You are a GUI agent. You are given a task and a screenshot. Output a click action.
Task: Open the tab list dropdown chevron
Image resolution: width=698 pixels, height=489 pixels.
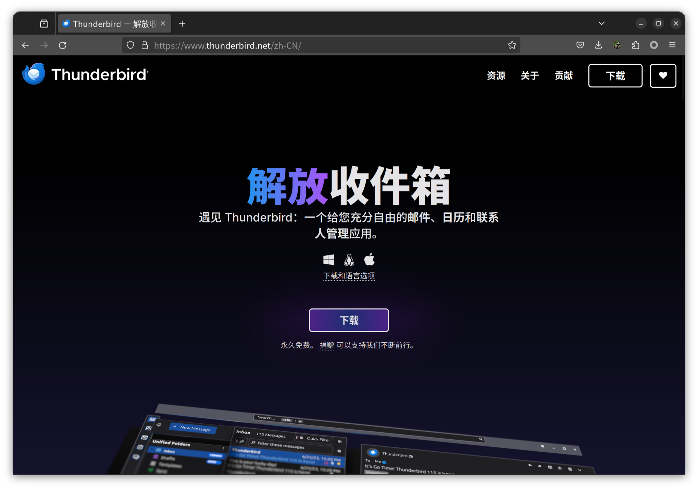pyautogui.click(x=601, y=23)
